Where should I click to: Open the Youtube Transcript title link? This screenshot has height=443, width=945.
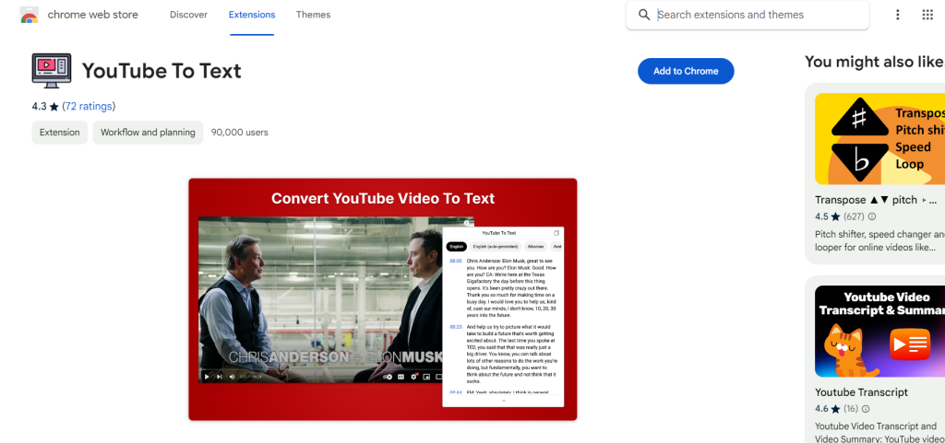[x=861, y=392]
